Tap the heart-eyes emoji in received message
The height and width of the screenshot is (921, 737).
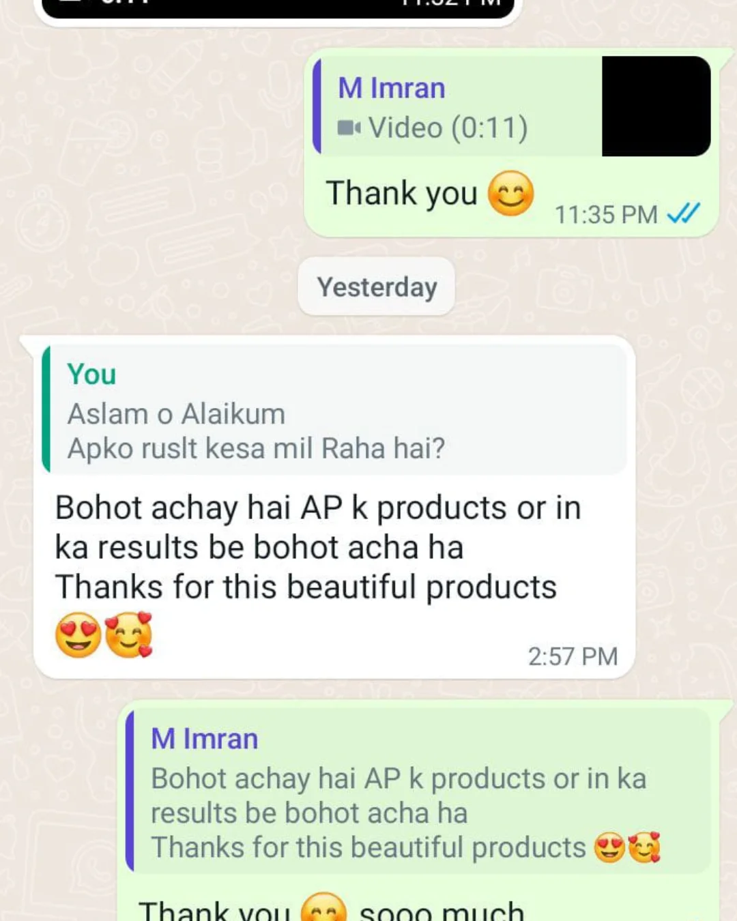78,635
